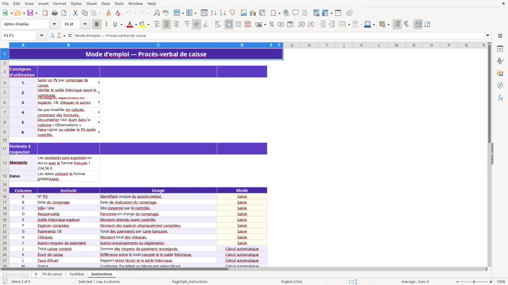
Task: Open Font Size dropdown arrow
Action: pyautogui.click(x=85, y=24)
